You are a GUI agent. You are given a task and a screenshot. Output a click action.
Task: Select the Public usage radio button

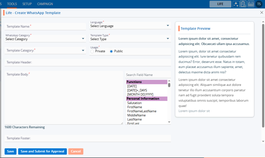pos(111,51)
